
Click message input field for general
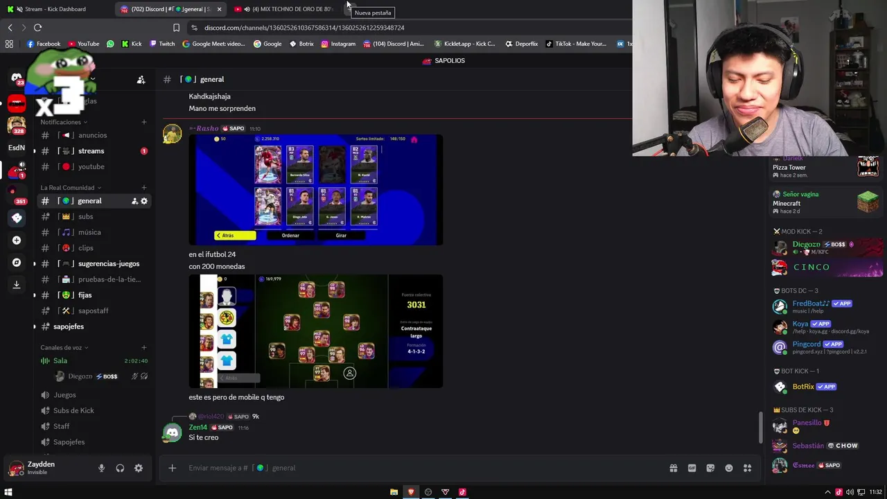click(x=416, y=468)
